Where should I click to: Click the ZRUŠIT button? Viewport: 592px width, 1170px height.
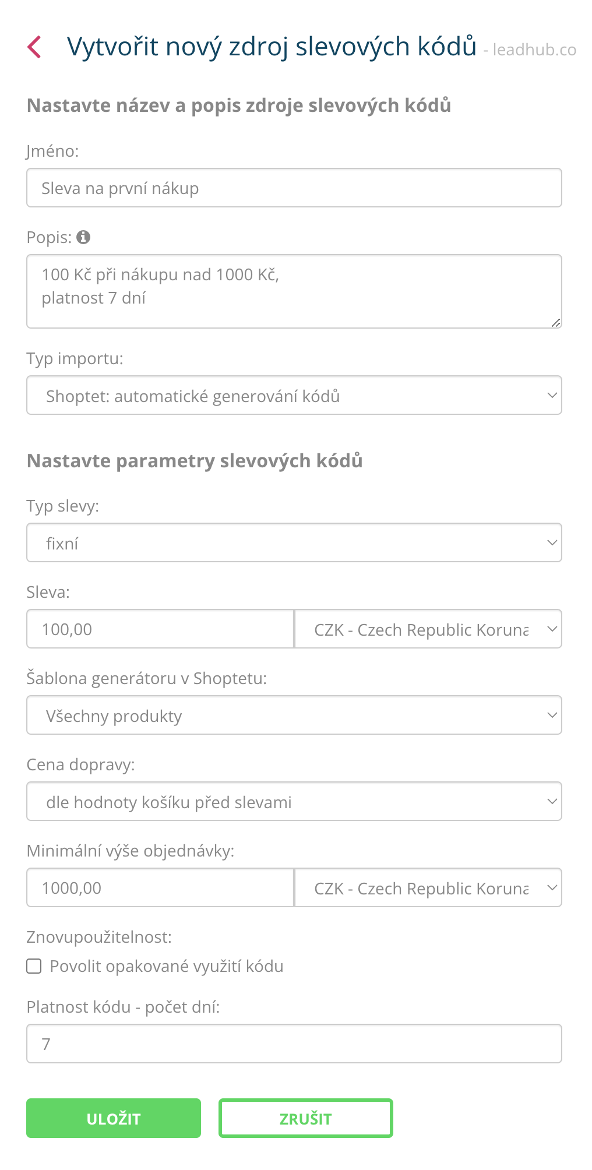[x=305, y=1118]
